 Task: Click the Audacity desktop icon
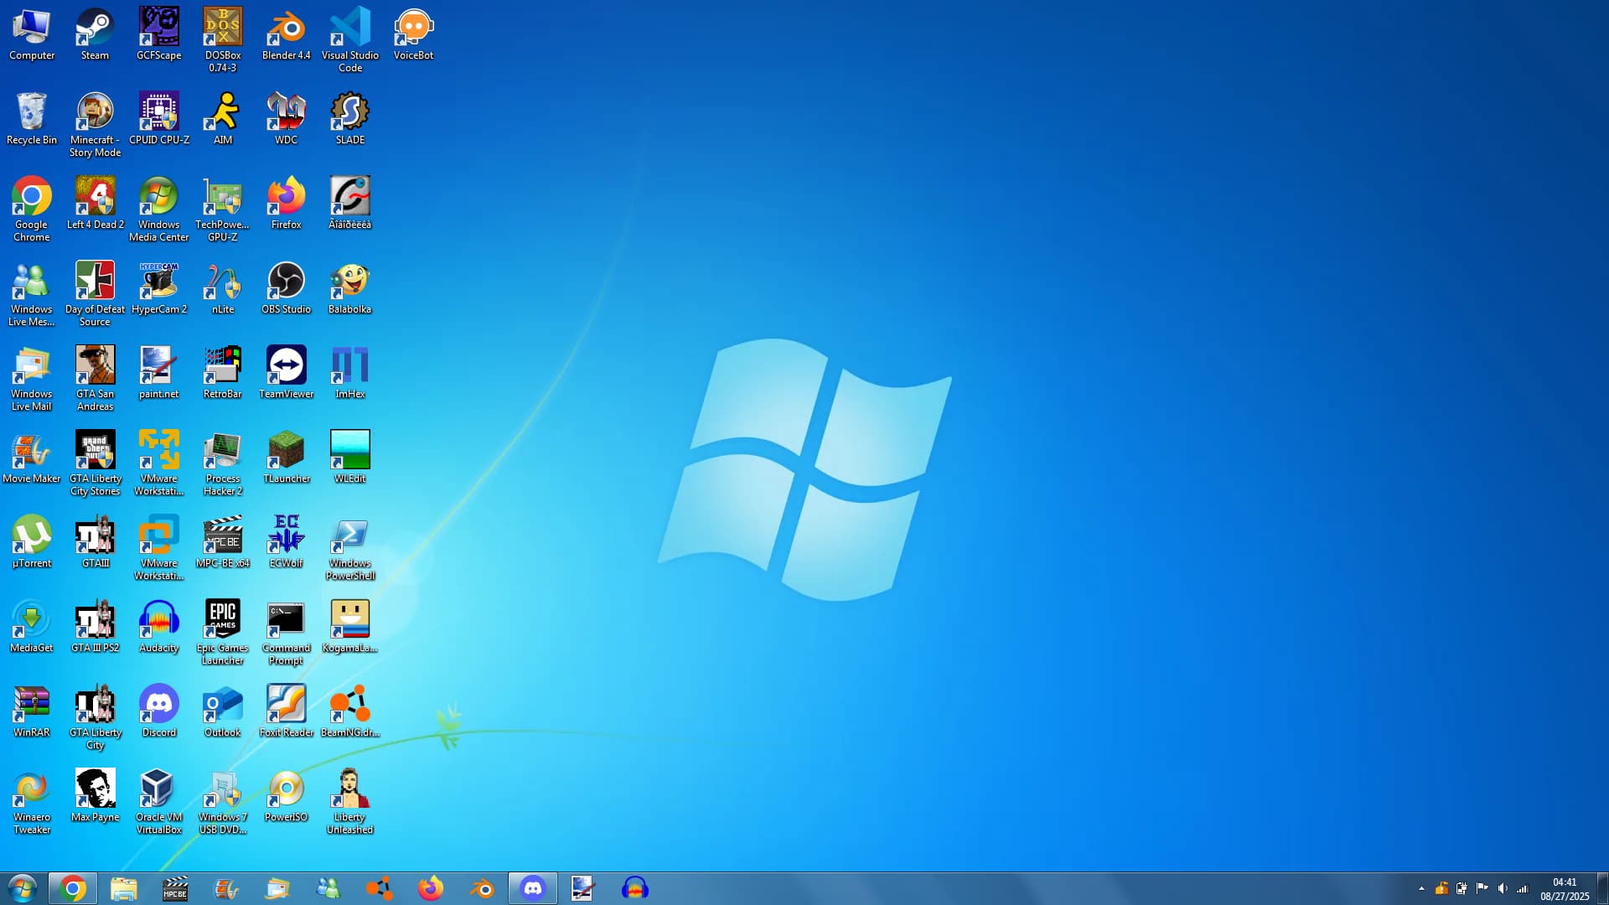click(158, 621)
